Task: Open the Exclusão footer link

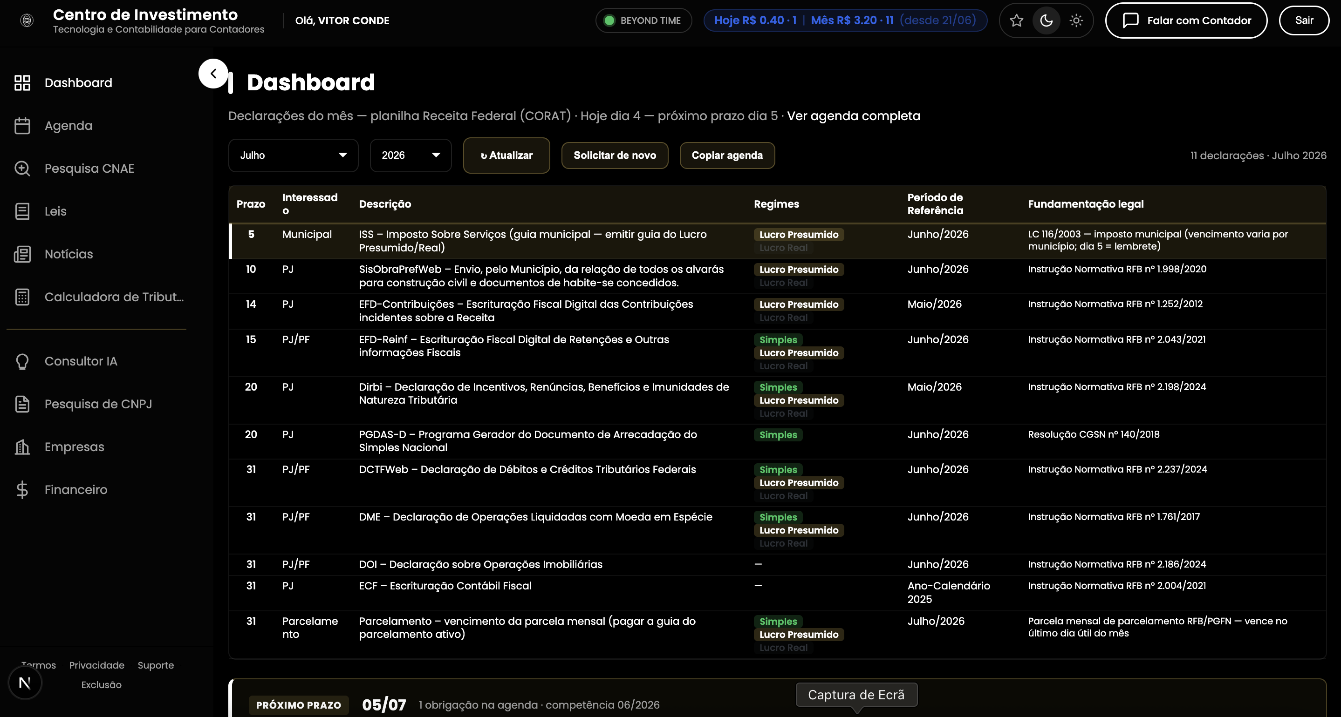Action: (x=101, y=685)
